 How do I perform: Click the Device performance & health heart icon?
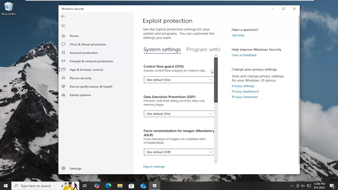(63, 87)
